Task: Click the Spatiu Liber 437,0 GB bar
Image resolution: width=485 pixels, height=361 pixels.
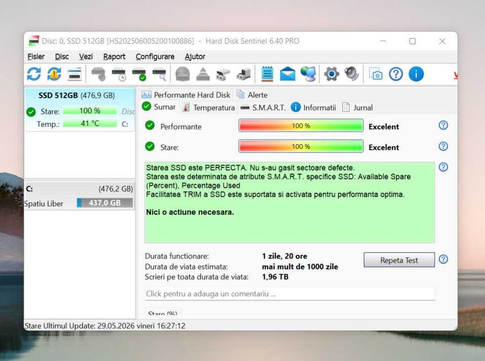Action: tap(105, 203)
